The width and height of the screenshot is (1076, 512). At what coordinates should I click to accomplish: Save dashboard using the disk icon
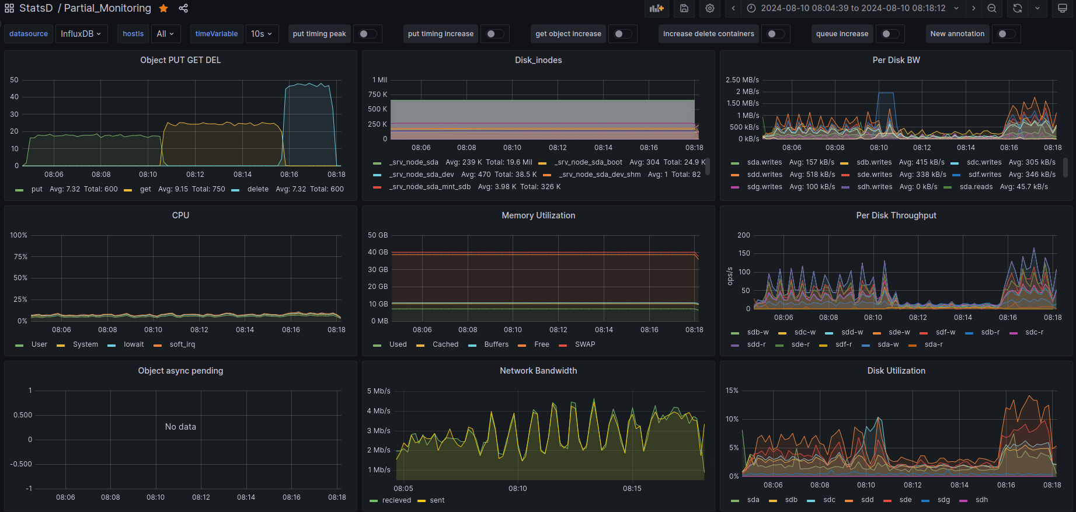click(684, 8)
